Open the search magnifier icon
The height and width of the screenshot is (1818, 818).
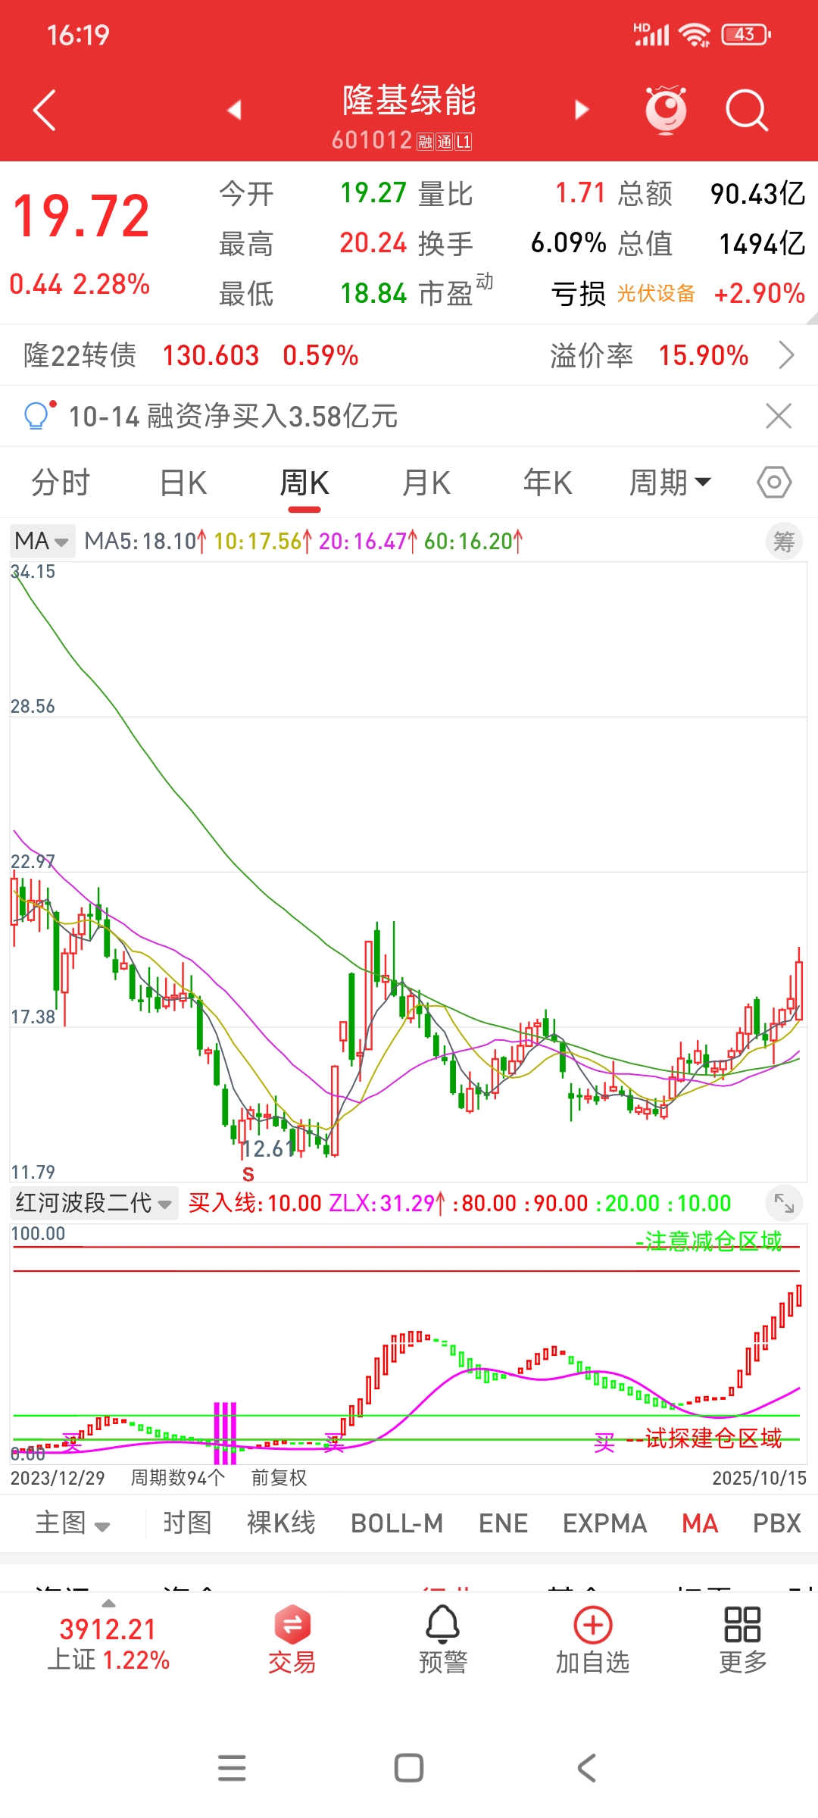[x=747, y=111]
